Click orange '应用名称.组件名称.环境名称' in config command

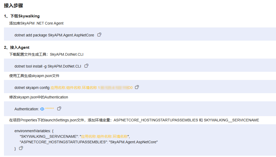point(74,88)
